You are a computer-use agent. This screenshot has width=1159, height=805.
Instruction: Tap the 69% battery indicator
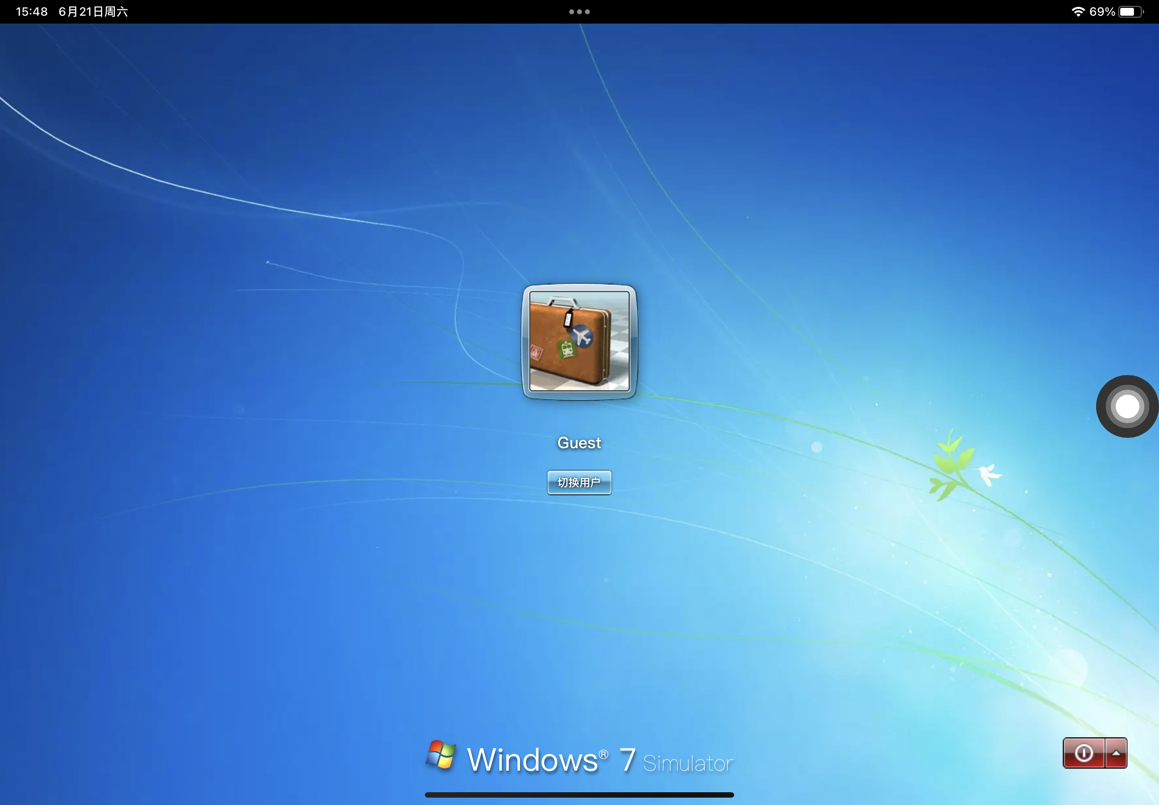pyautogui.click(x=1117, y=12)
